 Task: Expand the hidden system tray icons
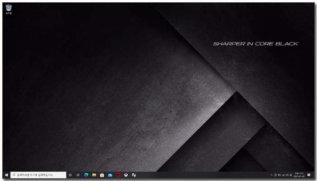click(272, 175)
